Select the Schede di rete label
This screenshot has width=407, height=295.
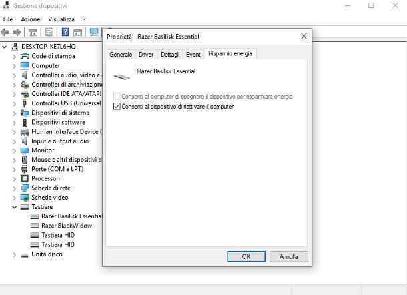pos(51,188)
